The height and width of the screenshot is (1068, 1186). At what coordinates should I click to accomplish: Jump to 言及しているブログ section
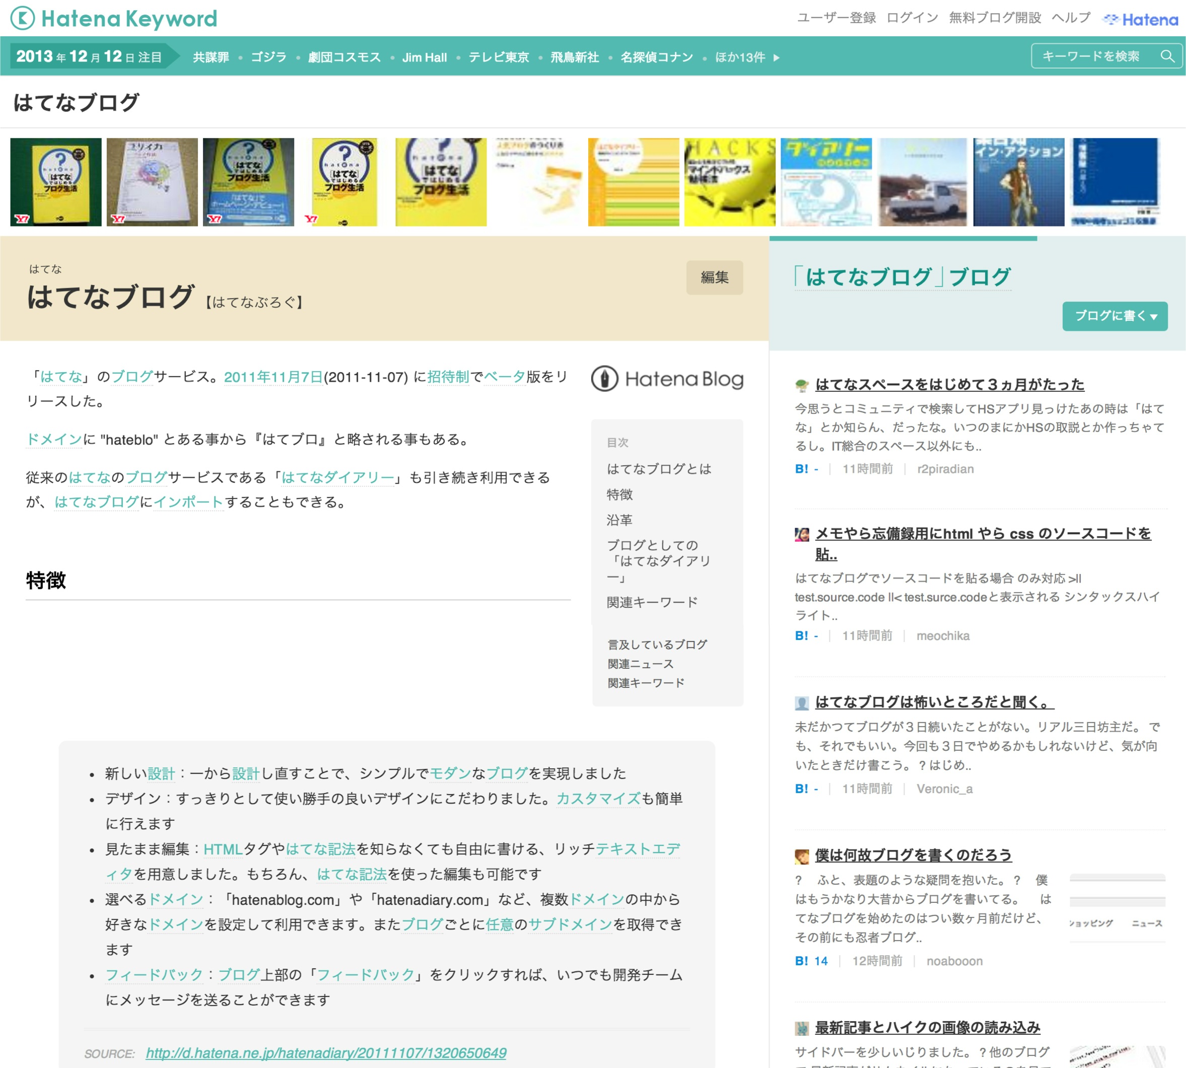[x=657, y=645]
